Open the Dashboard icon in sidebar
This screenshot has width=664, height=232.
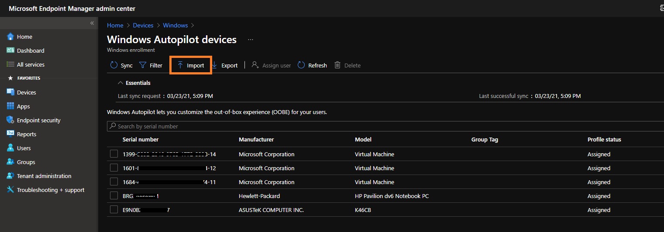(x=10, y=50)
